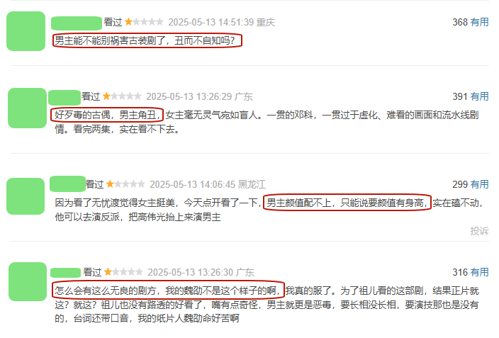Open the username of the Heilongjiang reviewer
The height and width of the screenshot is (338, 499).
[68, 184]
